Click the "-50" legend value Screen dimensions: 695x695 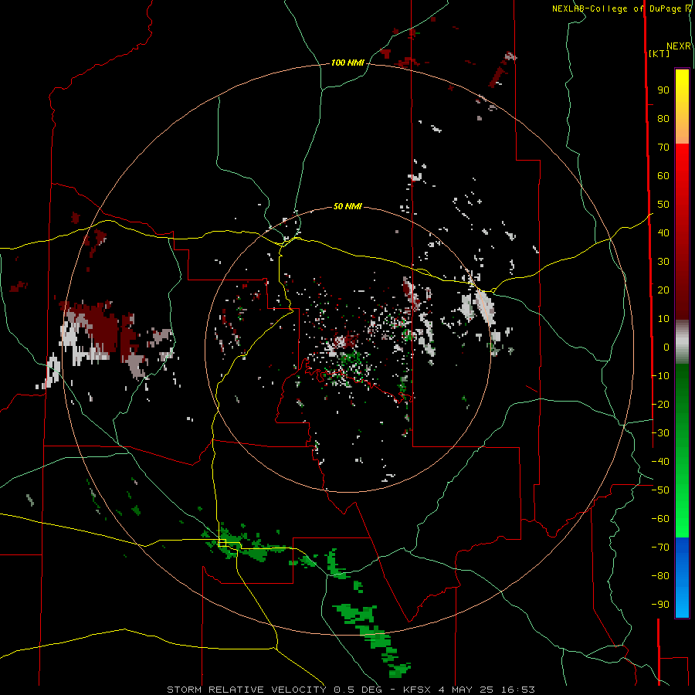(x=660, y=490)
